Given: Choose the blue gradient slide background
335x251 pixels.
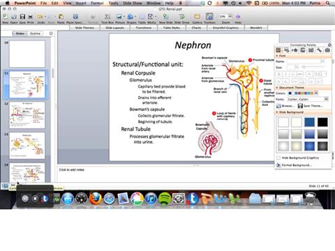Looking at the screenshot, I should tap(309, 134).
